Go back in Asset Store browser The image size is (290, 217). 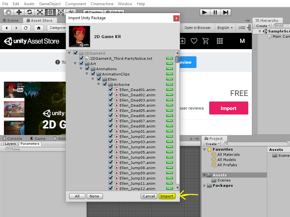(7, 28)
